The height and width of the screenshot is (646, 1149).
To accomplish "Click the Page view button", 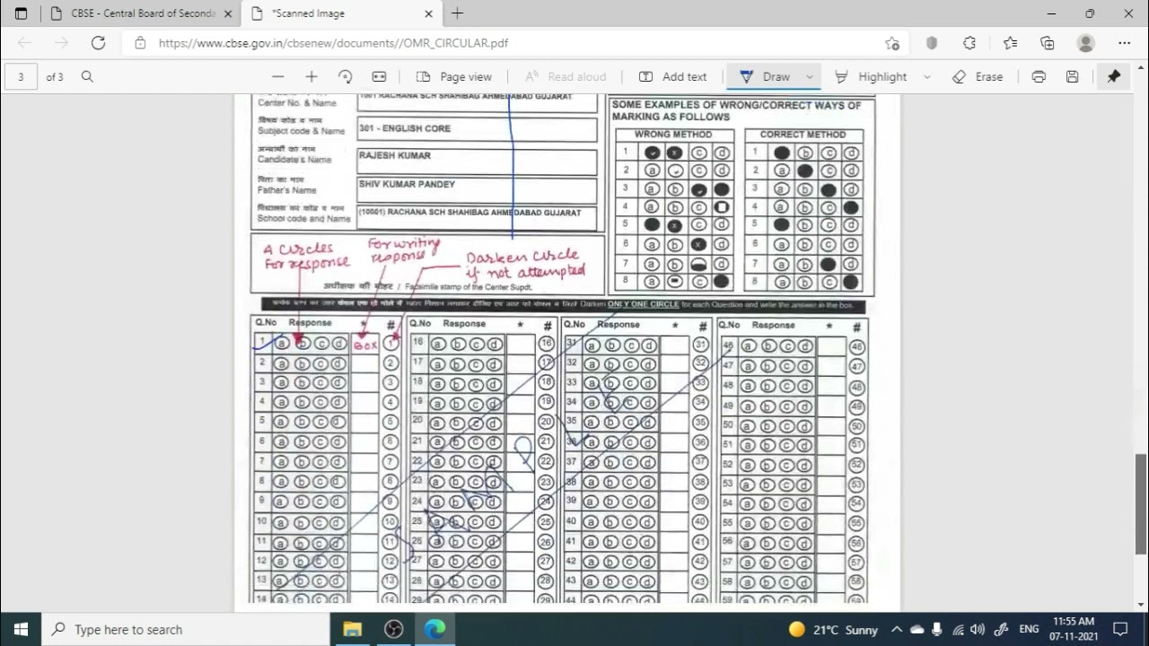I will (x=454, y=77).
